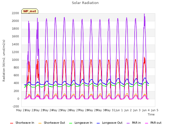Screen dimensions: 171x128
Task: Click the y-axis label 2200
Action: (15, 13)
